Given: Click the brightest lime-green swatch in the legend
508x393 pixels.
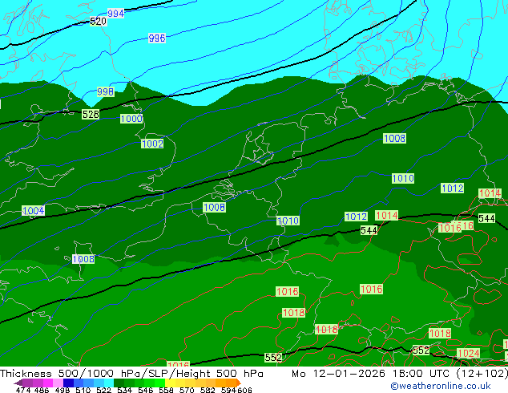Looking at the screenshot, I should (x=160, y=383).
